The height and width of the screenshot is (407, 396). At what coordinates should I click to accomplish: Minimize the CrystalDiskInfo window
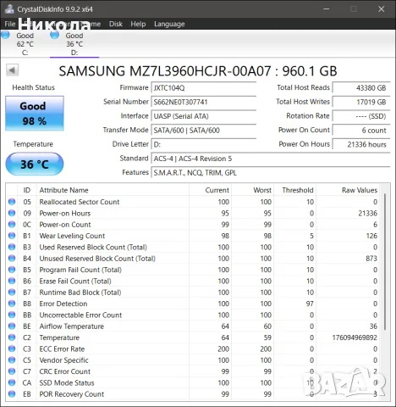[x=327, y=9]
